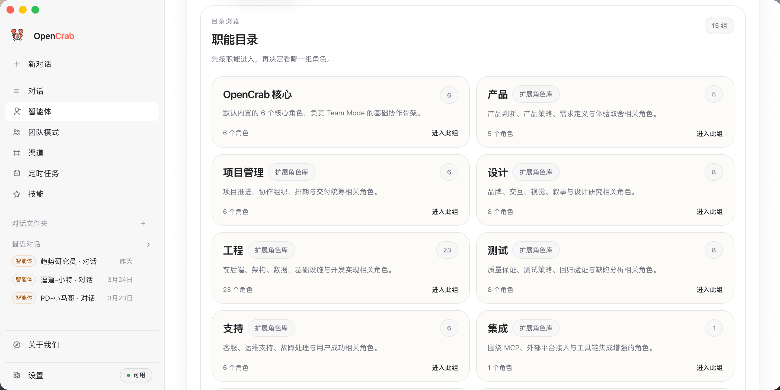Enter the OpenCrab 核心 group via 进入此组

pos(444,133)
